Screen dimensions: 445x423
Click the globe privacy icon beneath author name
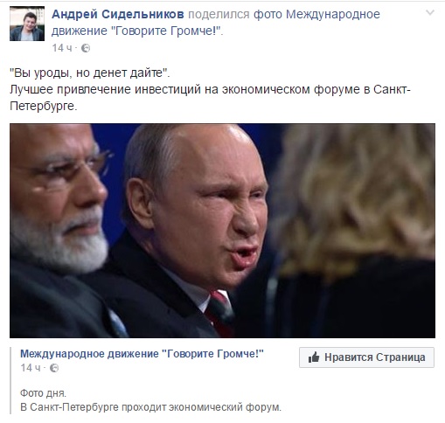(x=86, y=48)
